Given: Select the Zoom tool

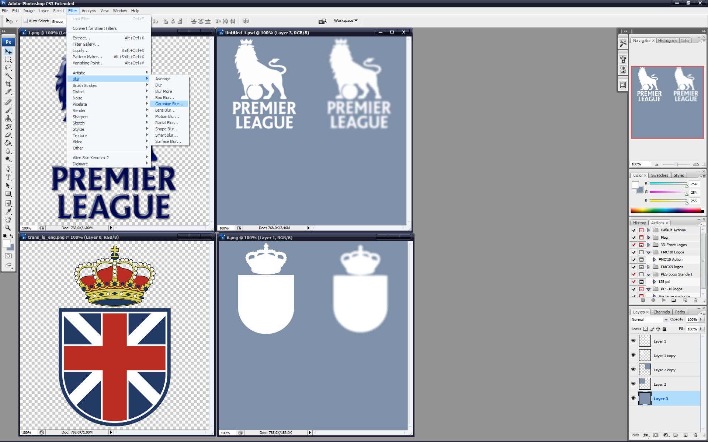Looking at the screenshot, I should pyautogui.click(x=8, y=228).
